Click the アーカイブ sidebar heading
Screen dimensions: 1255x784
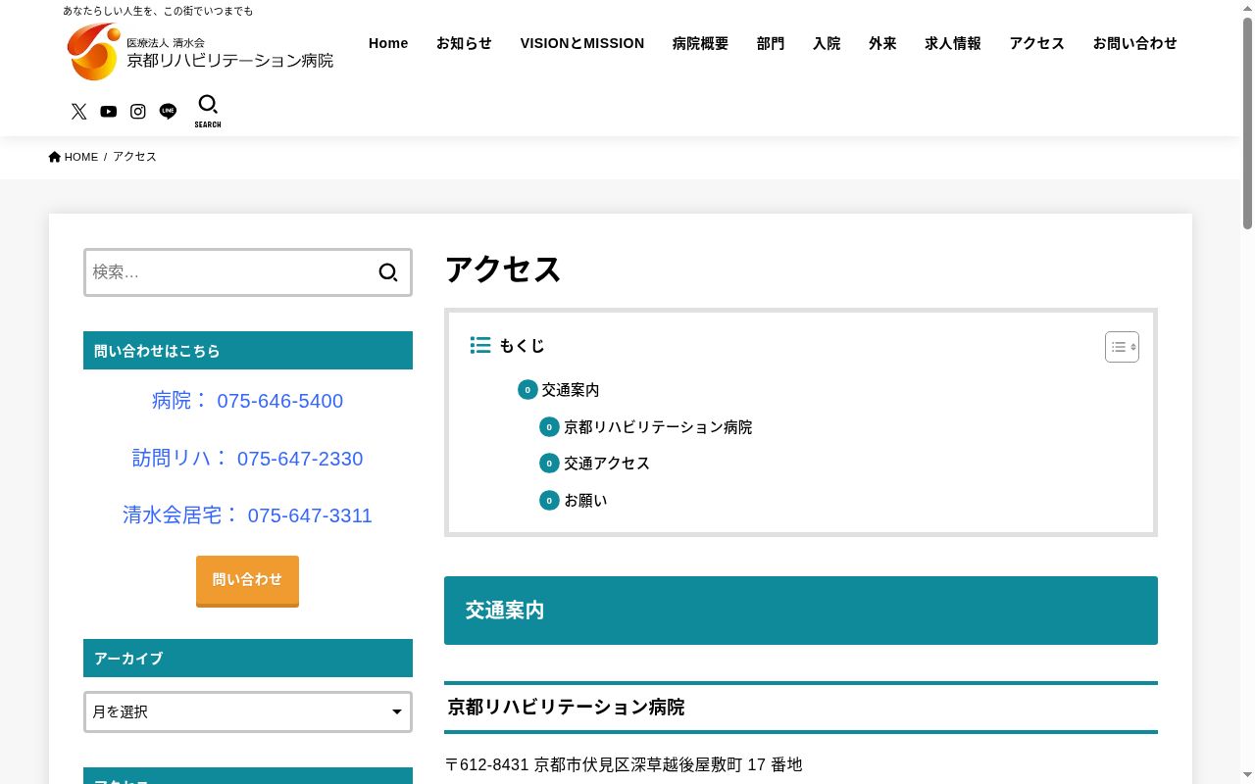point(248,659)
